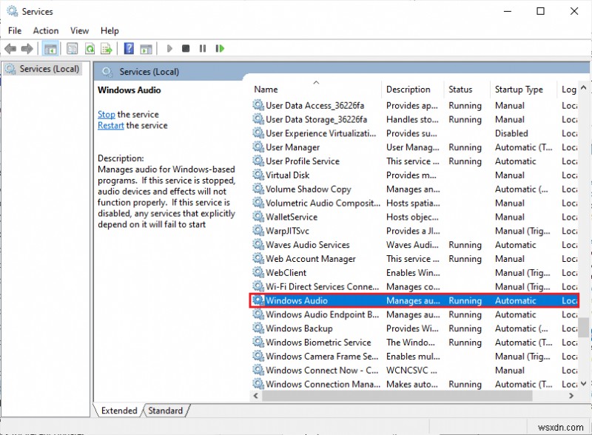
Task: Toggle Show/Hide Console Tree toolbar button
Action: click(50, 49)
